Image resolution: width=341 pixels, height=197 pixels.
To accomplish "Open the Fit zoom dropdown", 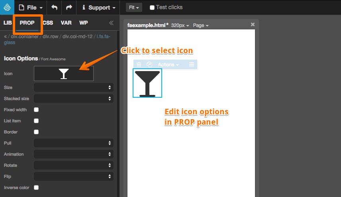I will point(134,8).
